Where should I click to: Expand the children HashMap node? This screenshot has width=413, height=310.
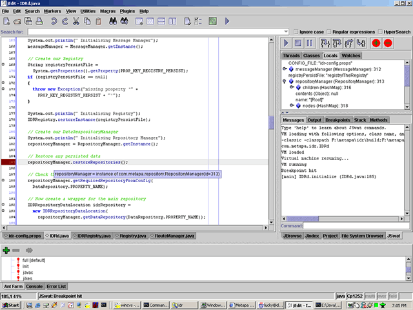pyautogui.click(x=292, y=88)
